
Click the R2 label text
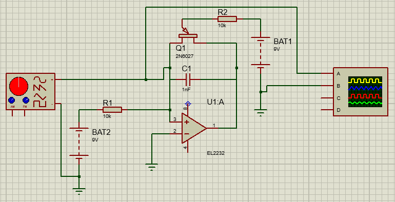[223, 12]
